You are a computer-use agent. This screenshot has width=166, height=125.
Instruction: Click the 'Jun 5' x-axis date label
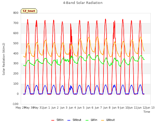pos(81,108)
